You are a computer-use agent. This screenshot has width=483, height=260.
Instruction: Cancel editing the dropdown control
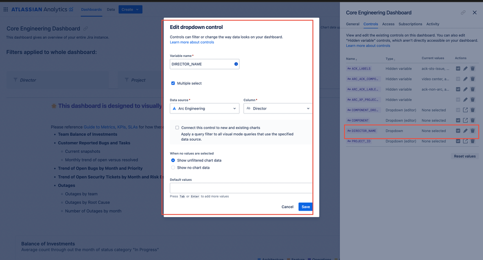coord(287,207)
